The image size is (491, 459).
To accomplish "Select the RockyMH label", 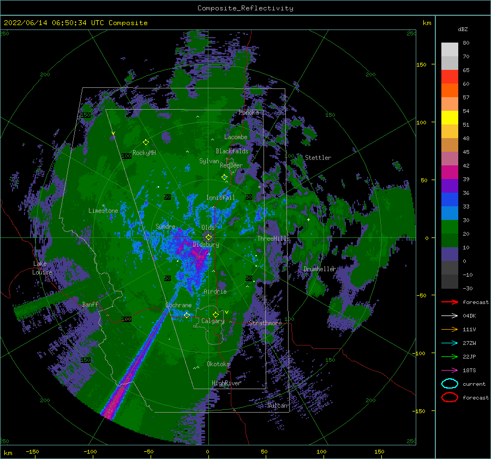I will click(144, 153).
